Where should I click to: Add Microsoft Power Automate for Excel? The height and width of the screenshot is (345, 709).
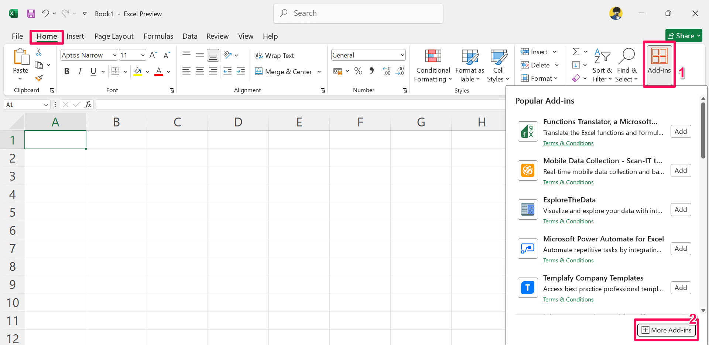tap(681, 249)
